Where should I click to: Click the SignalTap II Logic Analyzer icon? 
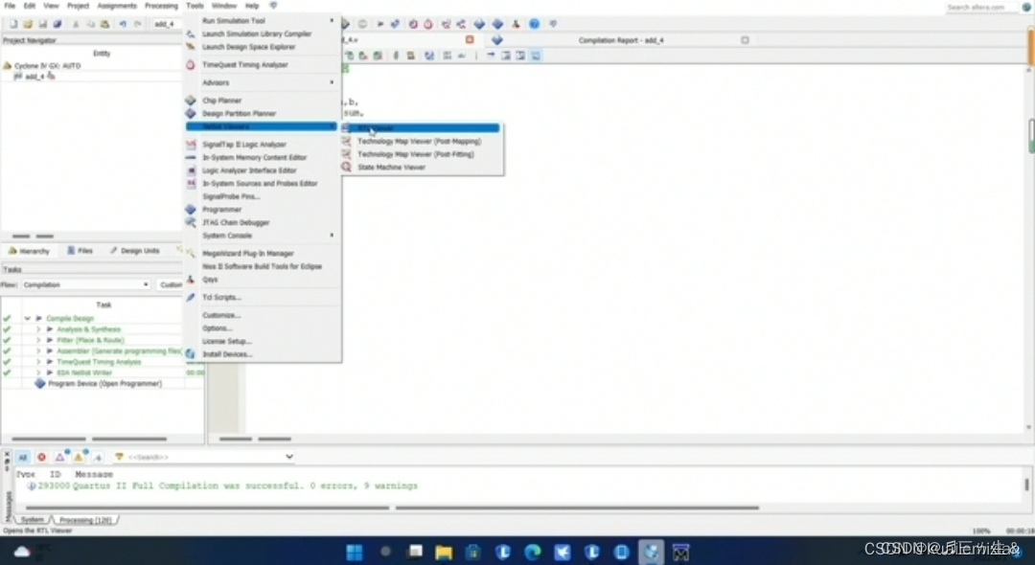click(190, 145)
